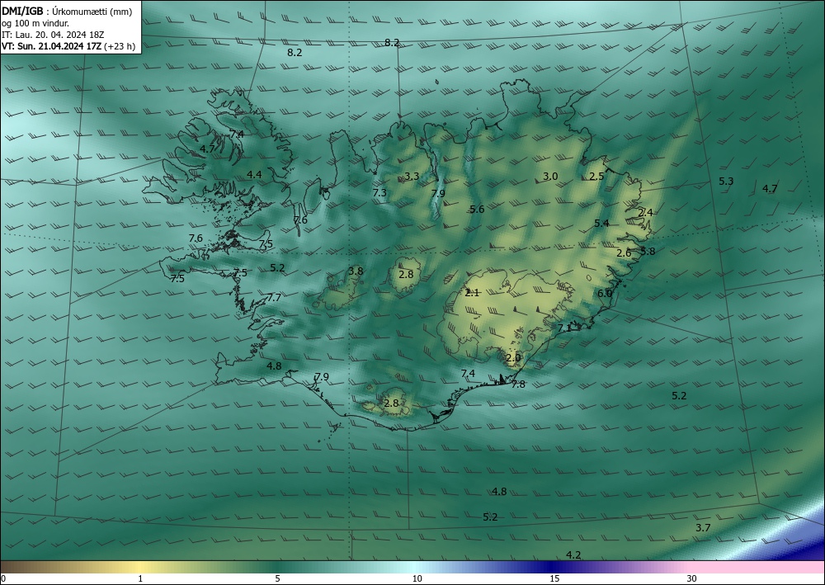The height and width of the screenshot is (585, 825).
Task: Click the 30 label on the color scale
Action: [692, 578]
